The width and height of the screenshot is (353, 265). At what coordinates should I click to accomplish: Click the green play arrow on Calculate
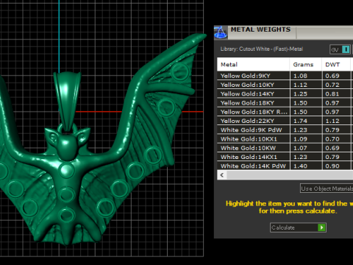(321, 227)
